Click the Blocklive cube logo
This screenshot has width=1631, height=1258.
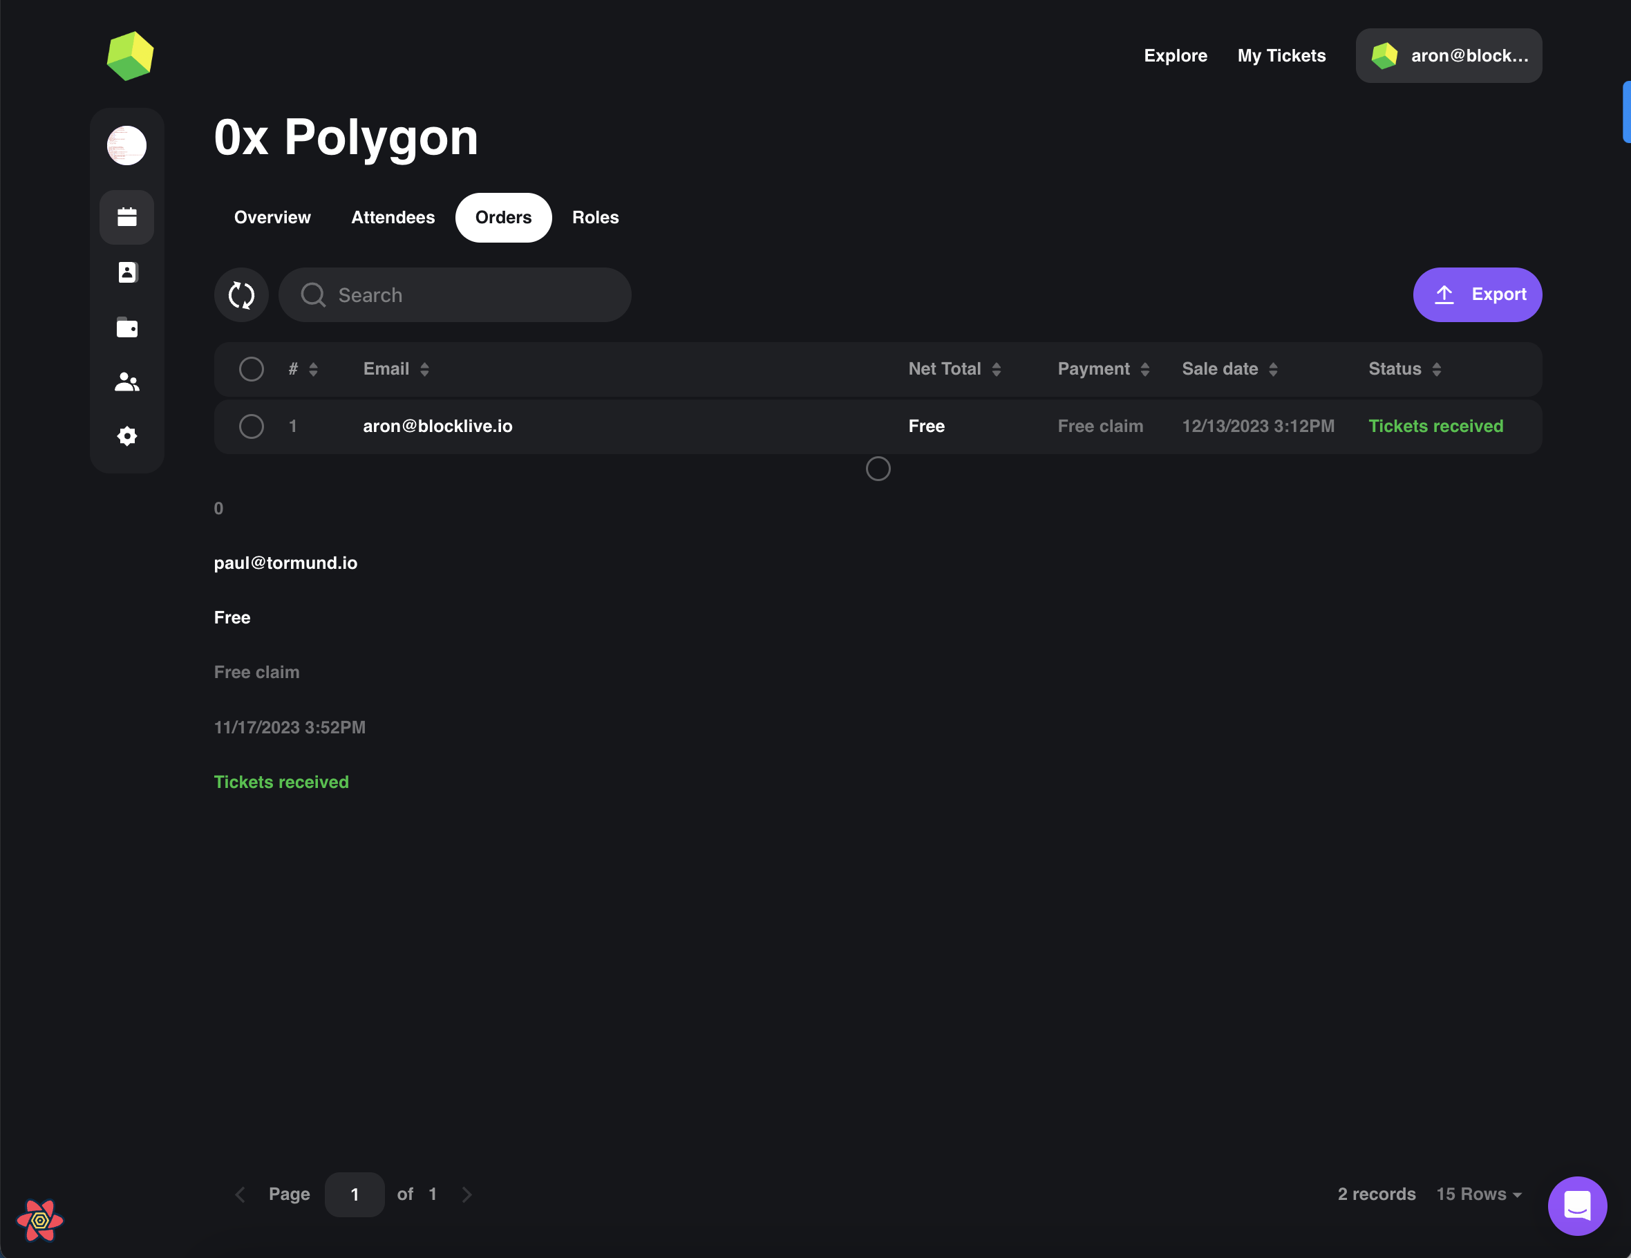pos(130,56)
